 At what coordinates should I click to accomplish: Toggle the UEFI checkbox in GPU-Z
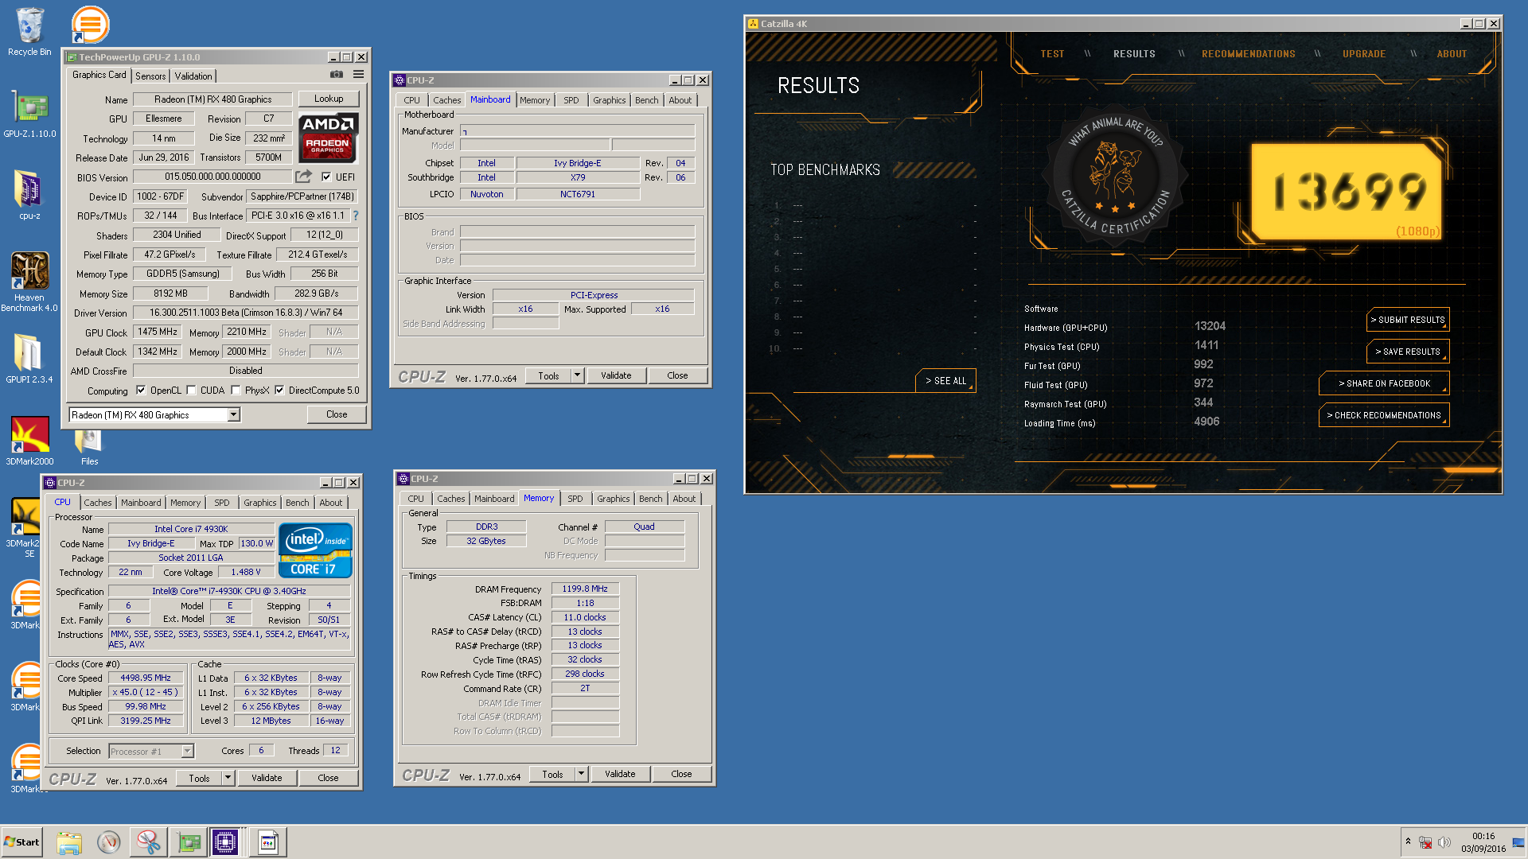(326, 177)
